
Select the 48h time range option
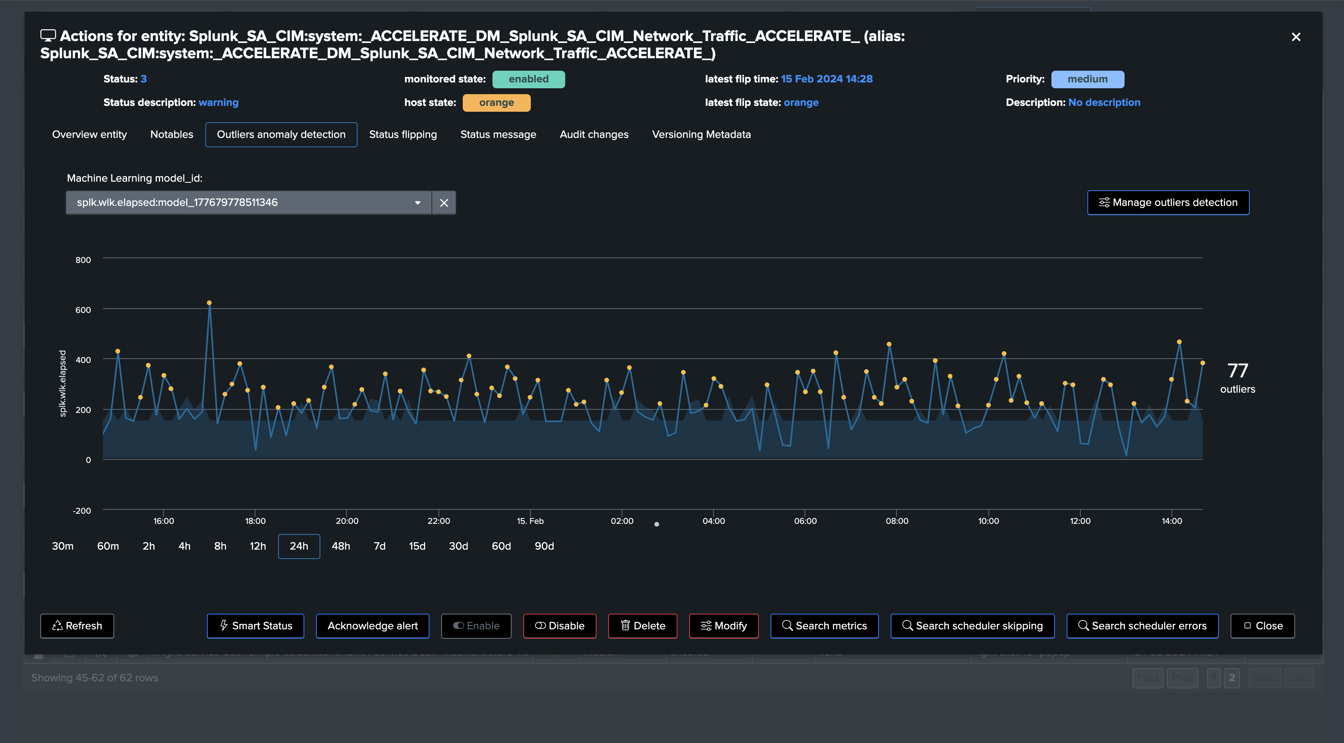(x=341, y=546)
